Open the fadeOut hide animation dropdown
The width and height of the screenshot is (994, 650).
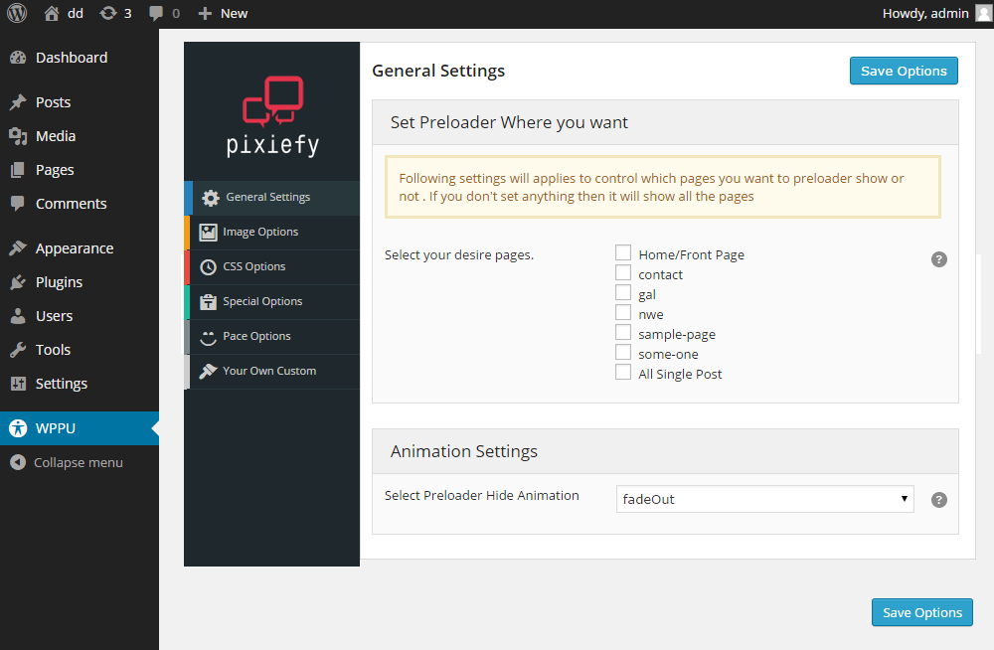[x=764, y=499]
